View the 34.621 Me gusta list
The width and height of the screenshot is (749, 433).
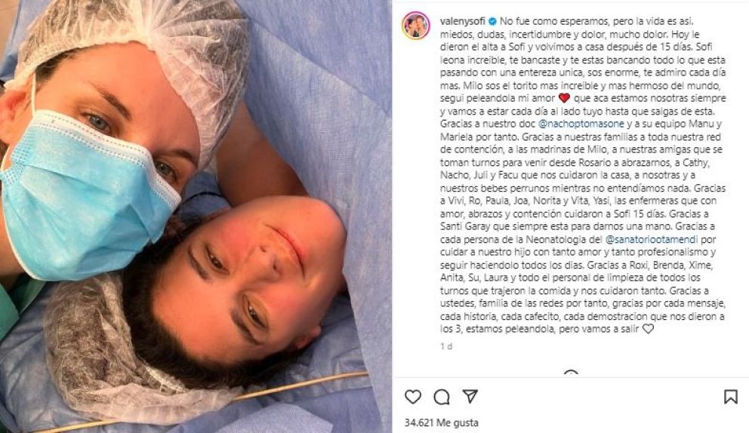[441, 422]
